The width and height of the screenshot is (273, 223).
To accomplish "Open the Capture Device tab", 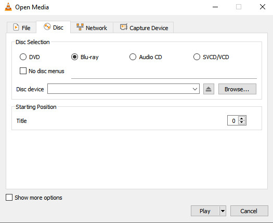I will point(144,27).
